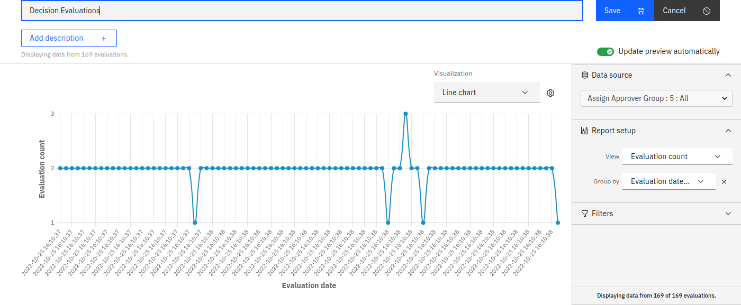Remove the Group by field with the X icon
The width and height of the screenshot is (741, 305).
[724, 181]
